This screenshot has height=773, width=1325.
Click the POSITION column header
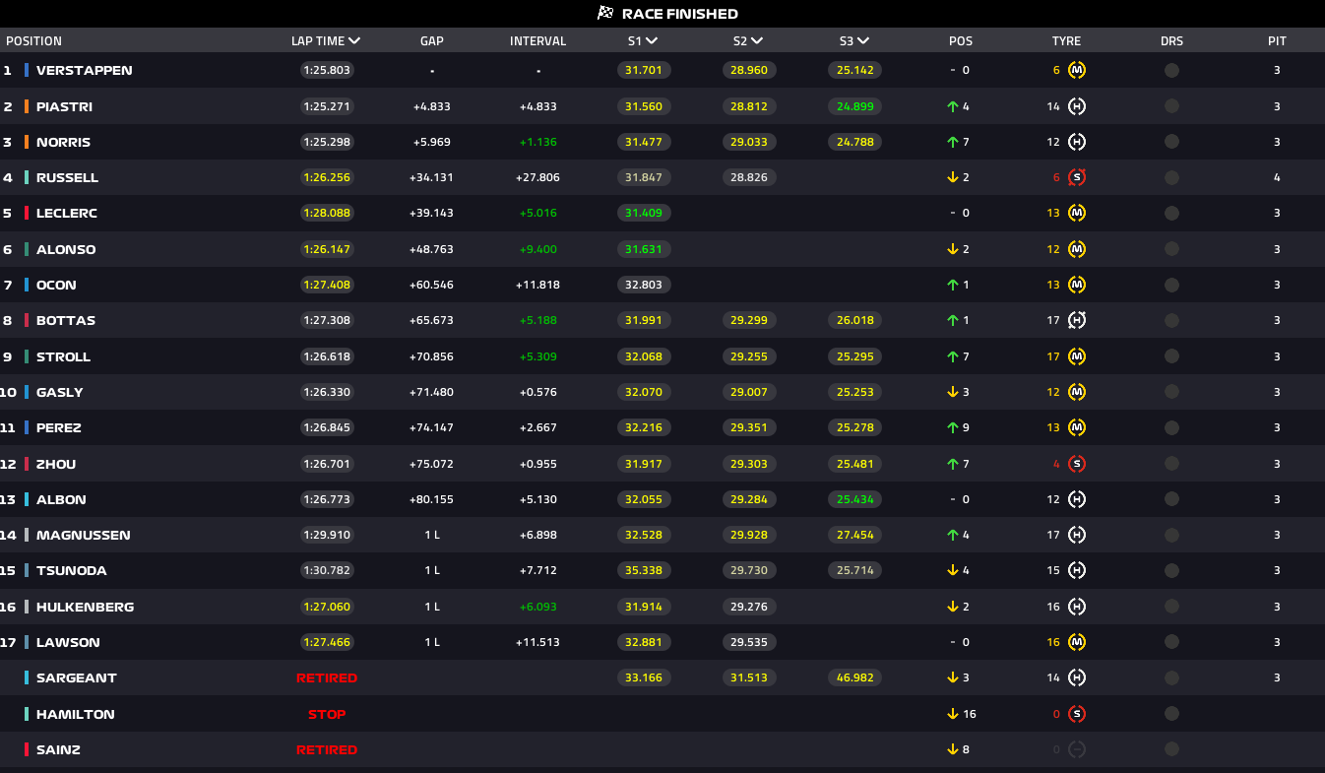coord(34,41)
